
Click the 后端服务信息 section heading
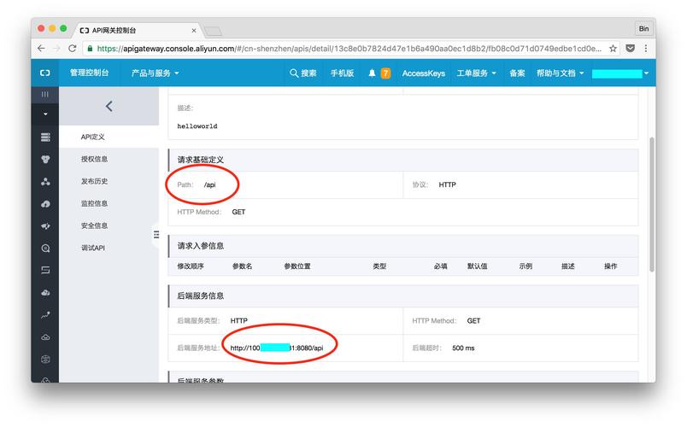[x=200, y=295]
